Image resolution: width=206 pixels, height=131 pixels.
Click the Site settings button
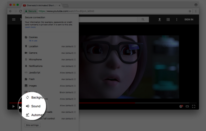[x=32, y=125]
